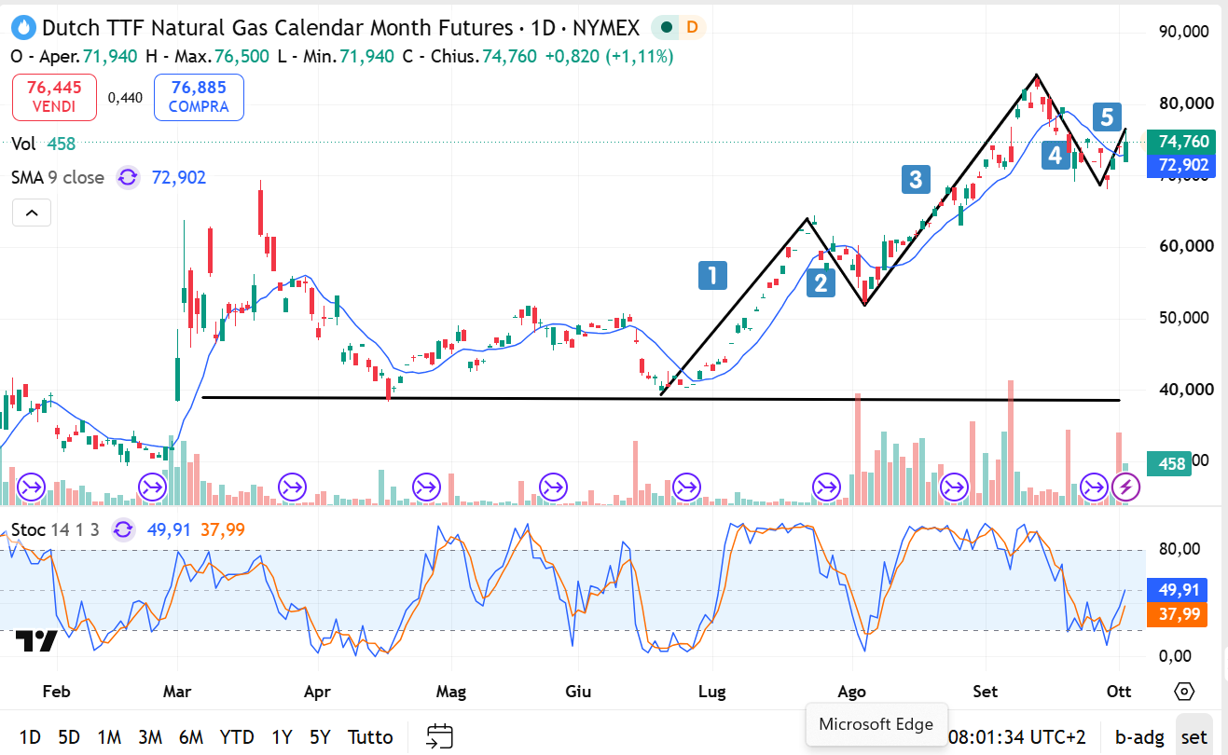Click the Ago label on the time axis

852,692
